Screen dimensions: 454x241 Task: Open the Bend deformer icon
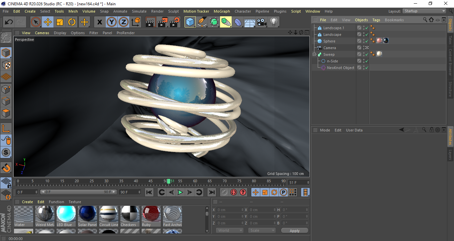click(238, 22)
